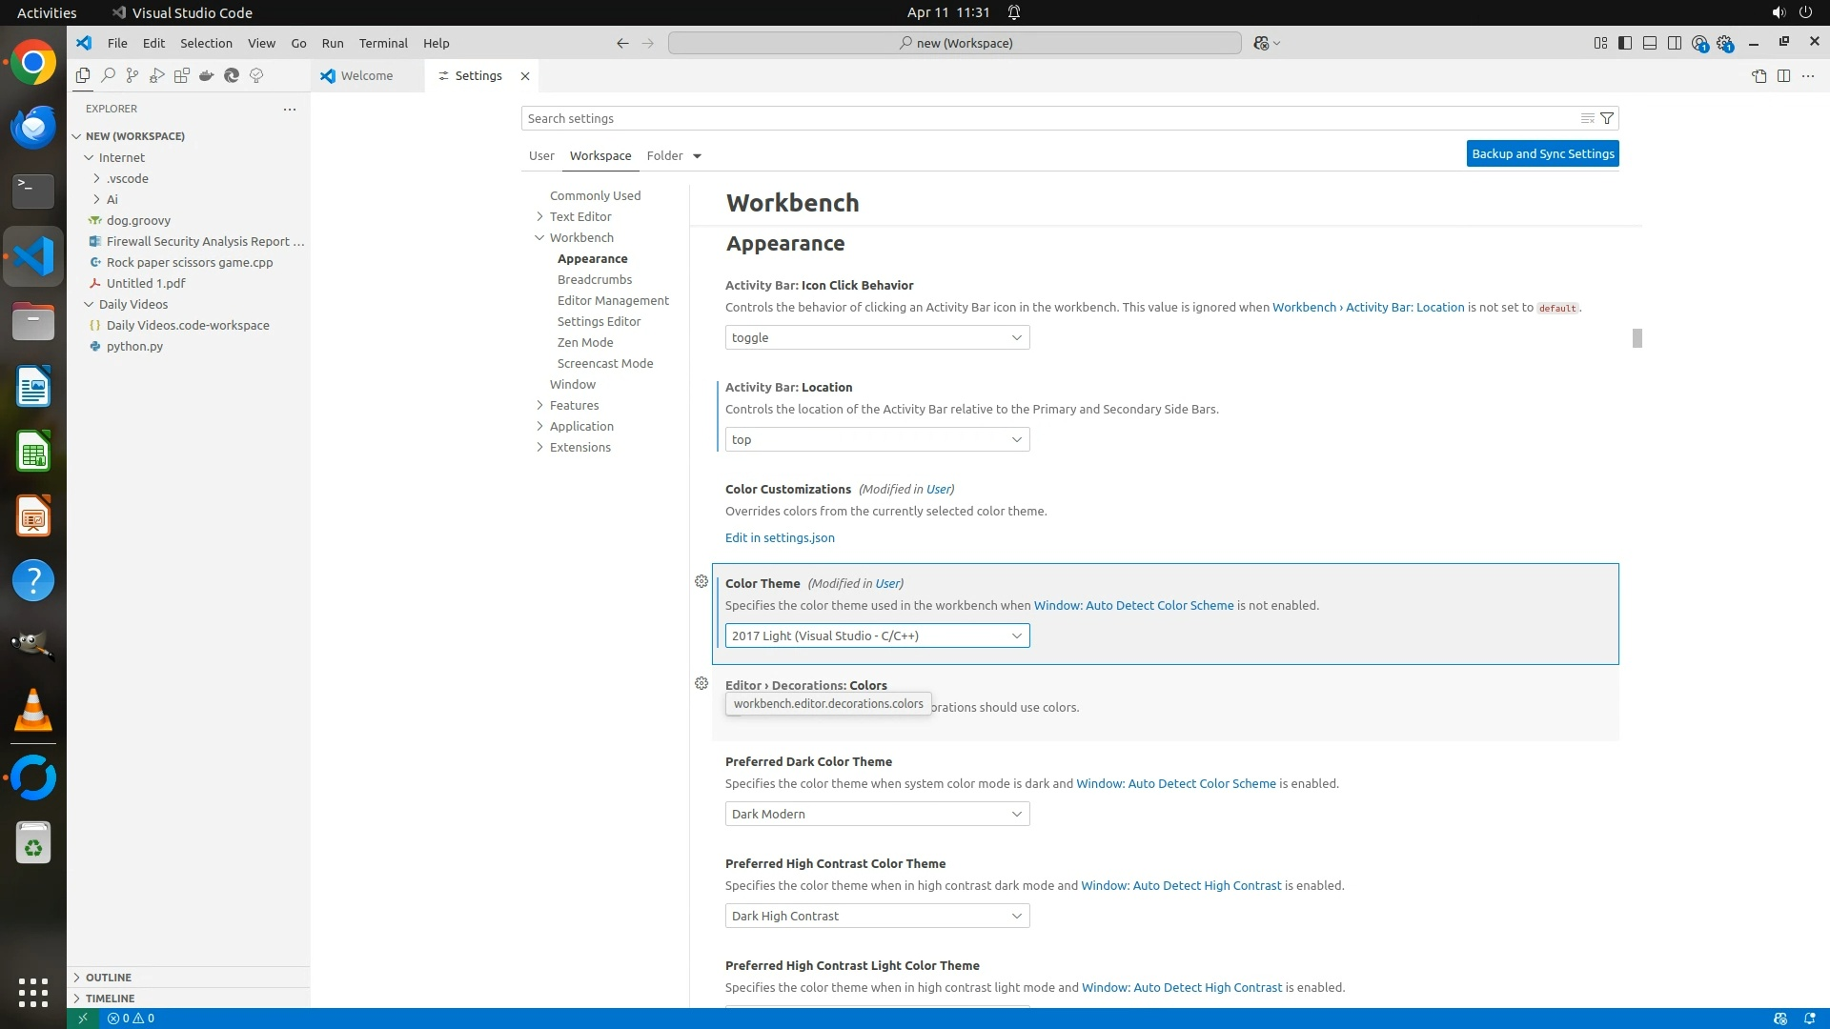The image size is (1830, 1029).
Task: Click Backup and Sync Settings button
Action: pos(1542,153)
